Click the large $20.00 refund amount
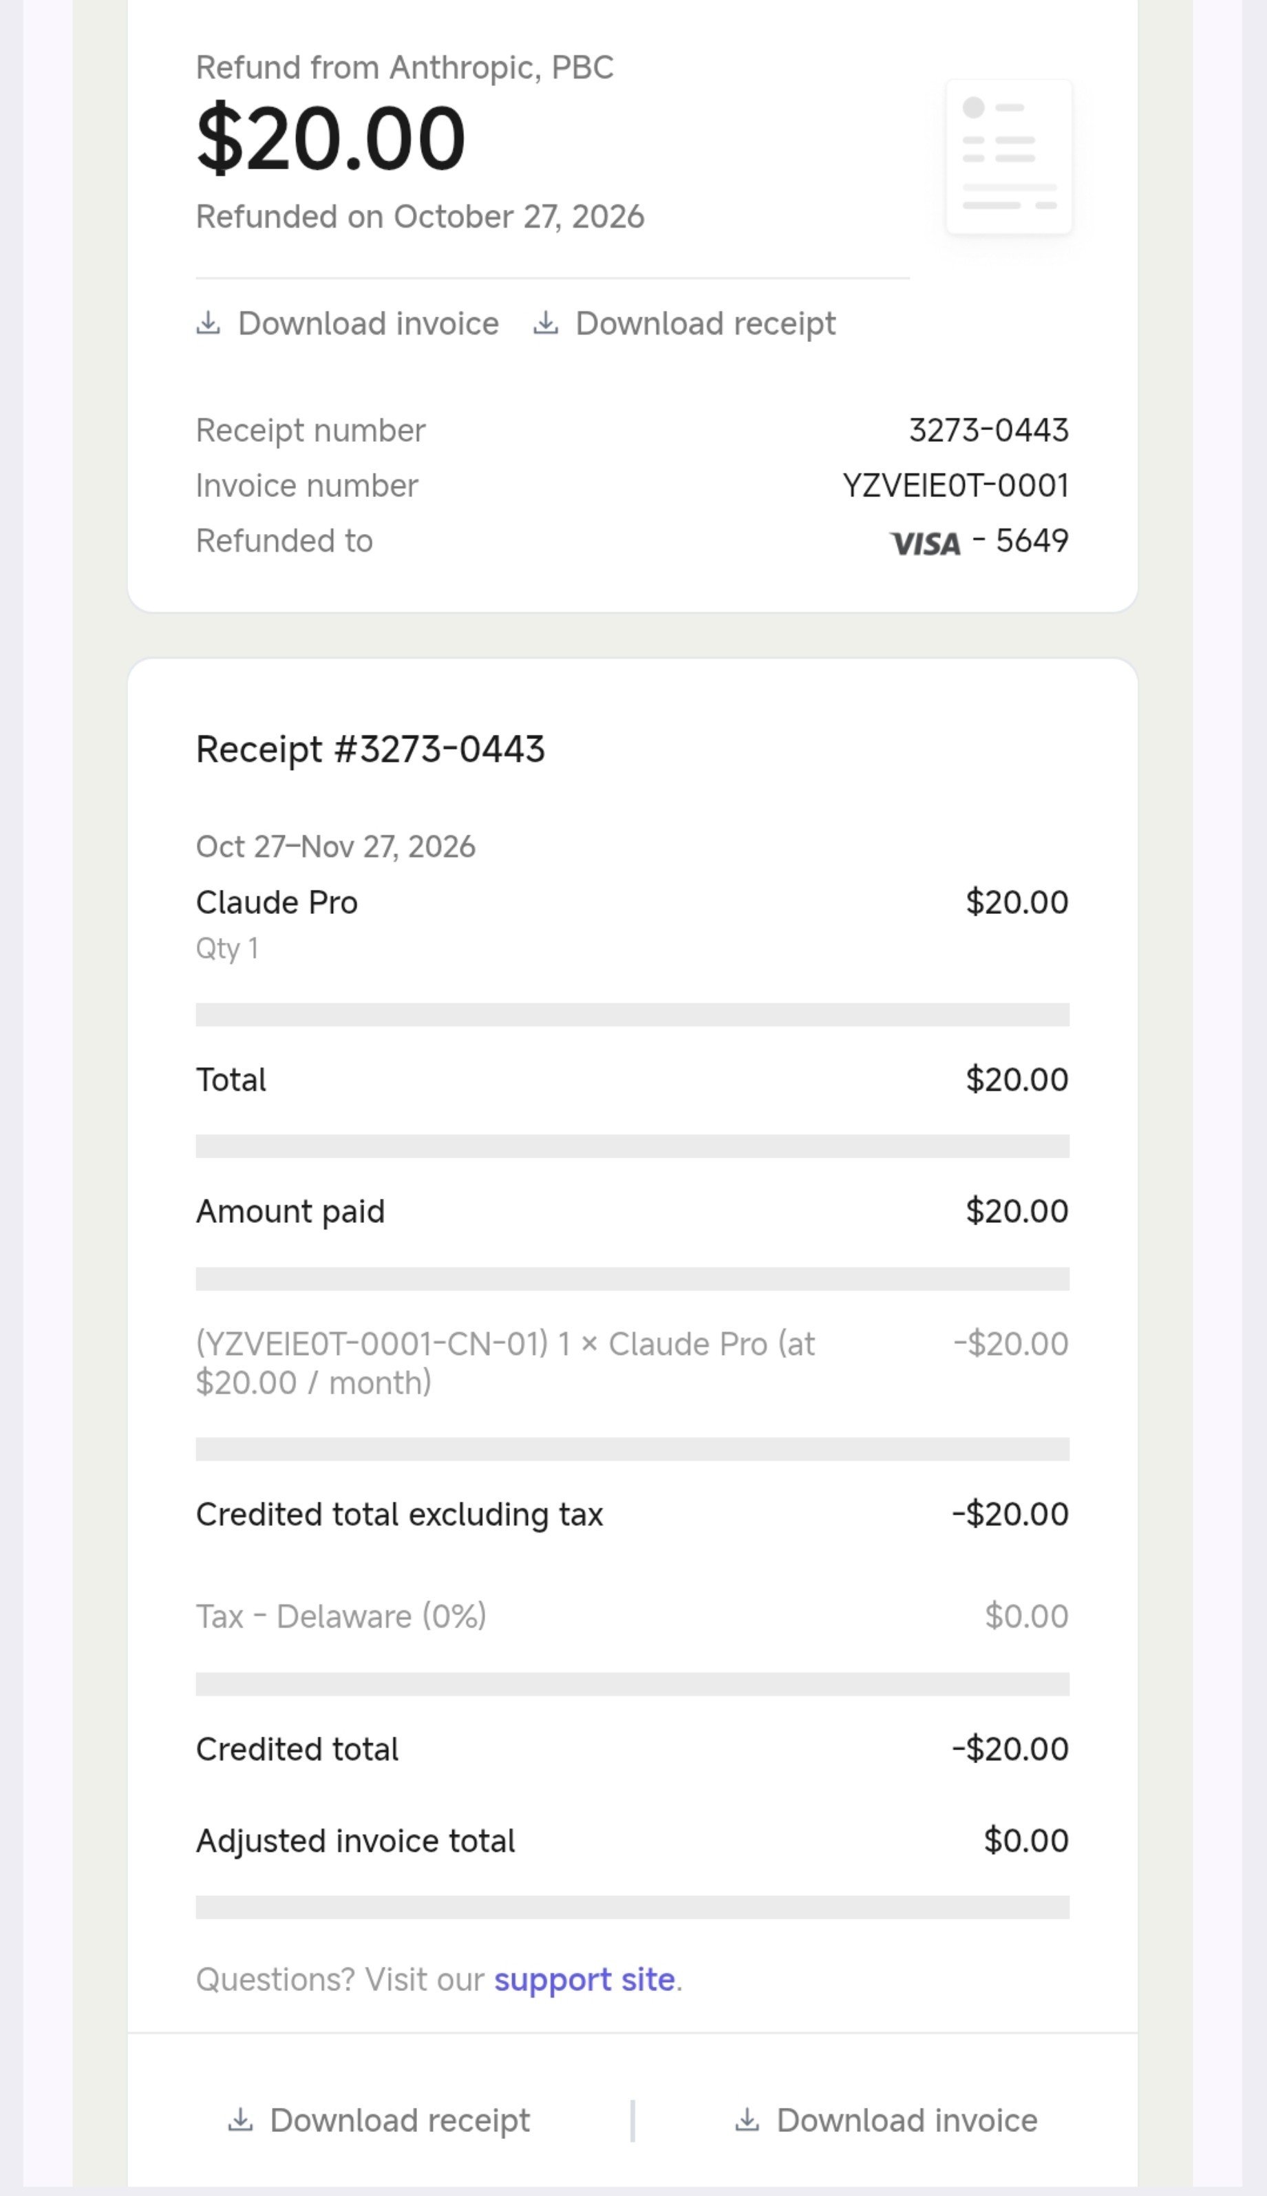 pos(330,138)
